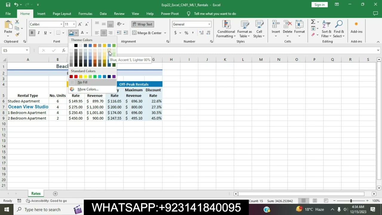Open the Cell Styles dropdown
The width and height of the screenshot is (382, 215).
[x=259, y=29]
